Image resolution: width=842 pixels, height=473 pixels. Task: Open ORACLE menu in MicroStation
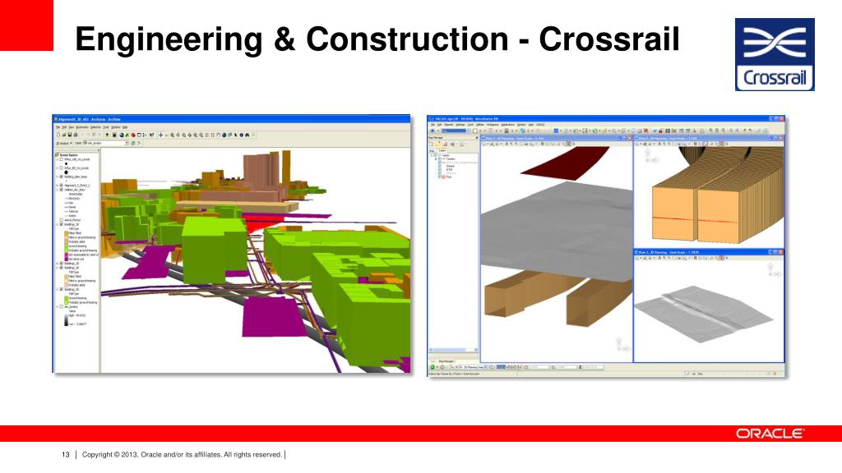click(540, 125)
